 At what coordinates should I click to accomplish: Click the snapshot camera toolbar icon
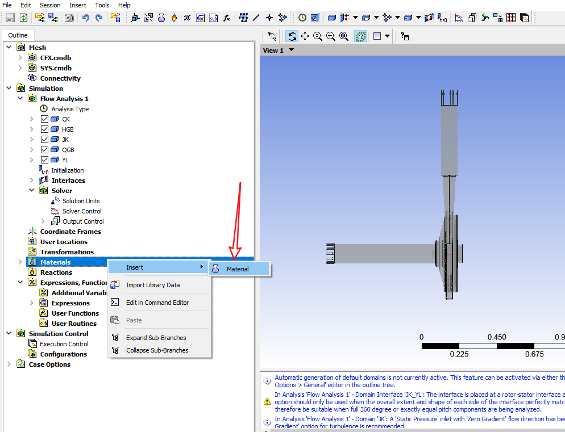tap(69, 18)
